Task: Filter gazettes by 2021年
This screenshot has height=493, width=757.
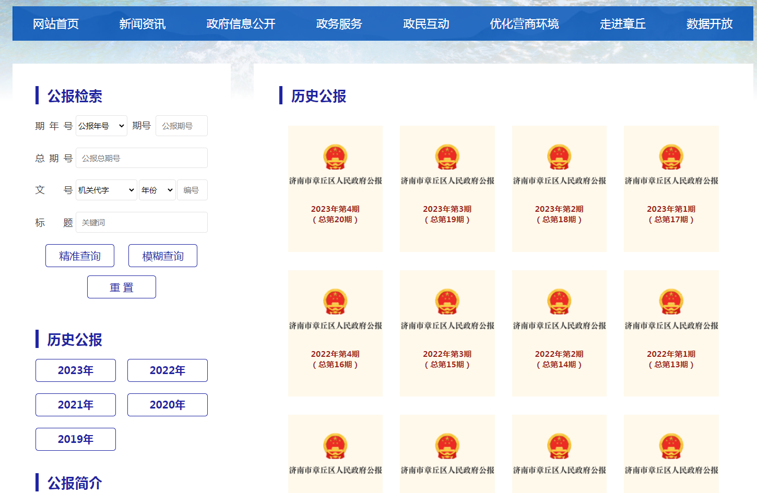Action: [76, 405]
